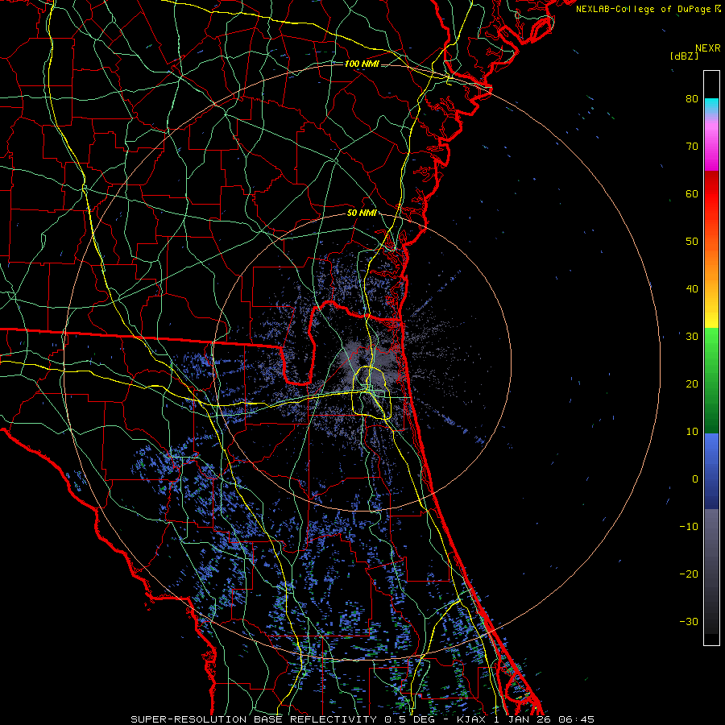
Task: Click the NEXR label above the scale
Action: tap(707, 48)
